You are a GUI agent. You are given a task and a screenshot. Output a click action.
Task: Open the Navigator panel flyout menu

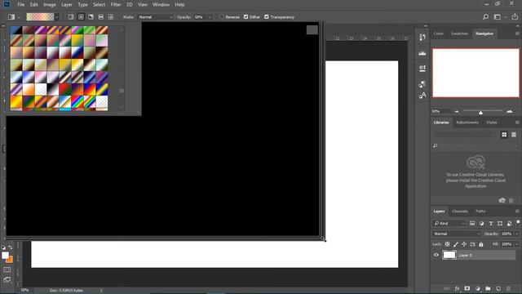coord(517,33)
